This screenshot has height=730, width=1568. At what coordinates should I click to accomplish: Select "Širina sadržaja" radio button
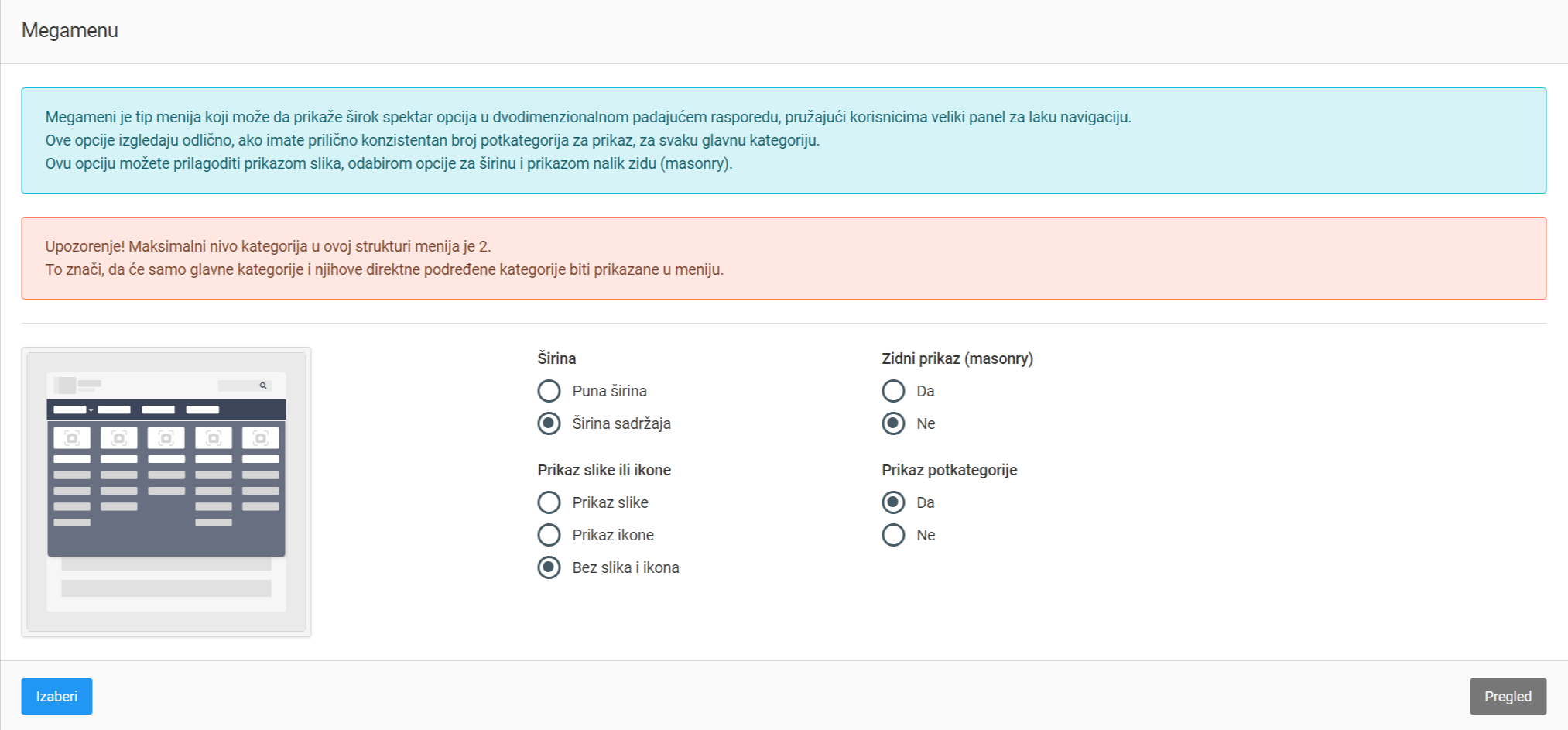click(x=549, y=423)
